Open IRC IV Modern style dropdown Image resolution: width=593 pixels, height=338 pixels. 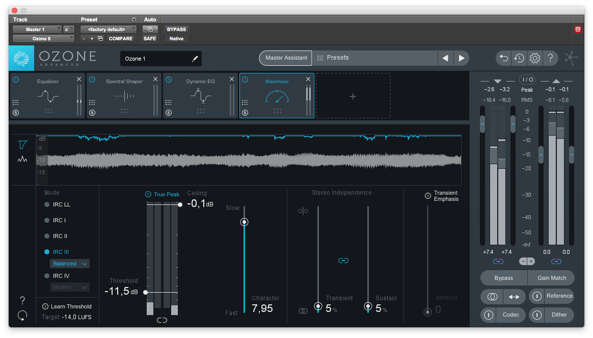pyautogui.click(x=70, y=288)
